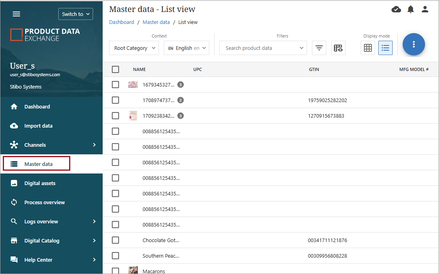Click the Dashboard breadcrumb link

[121, 22]
